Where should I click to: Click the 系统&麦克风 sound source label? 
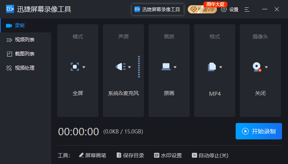click(x=123, y=93)
